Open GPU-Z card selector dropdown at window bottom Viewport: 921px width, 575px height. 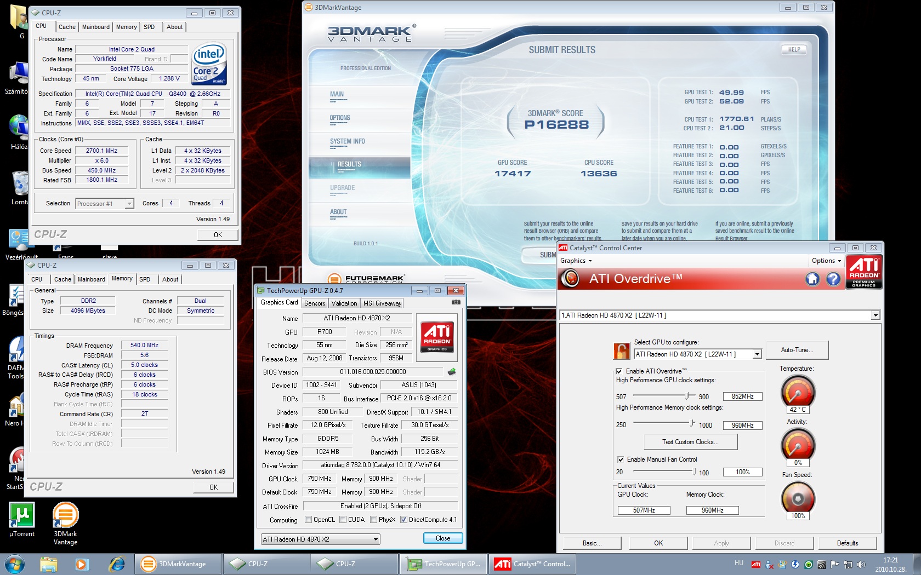321,539
